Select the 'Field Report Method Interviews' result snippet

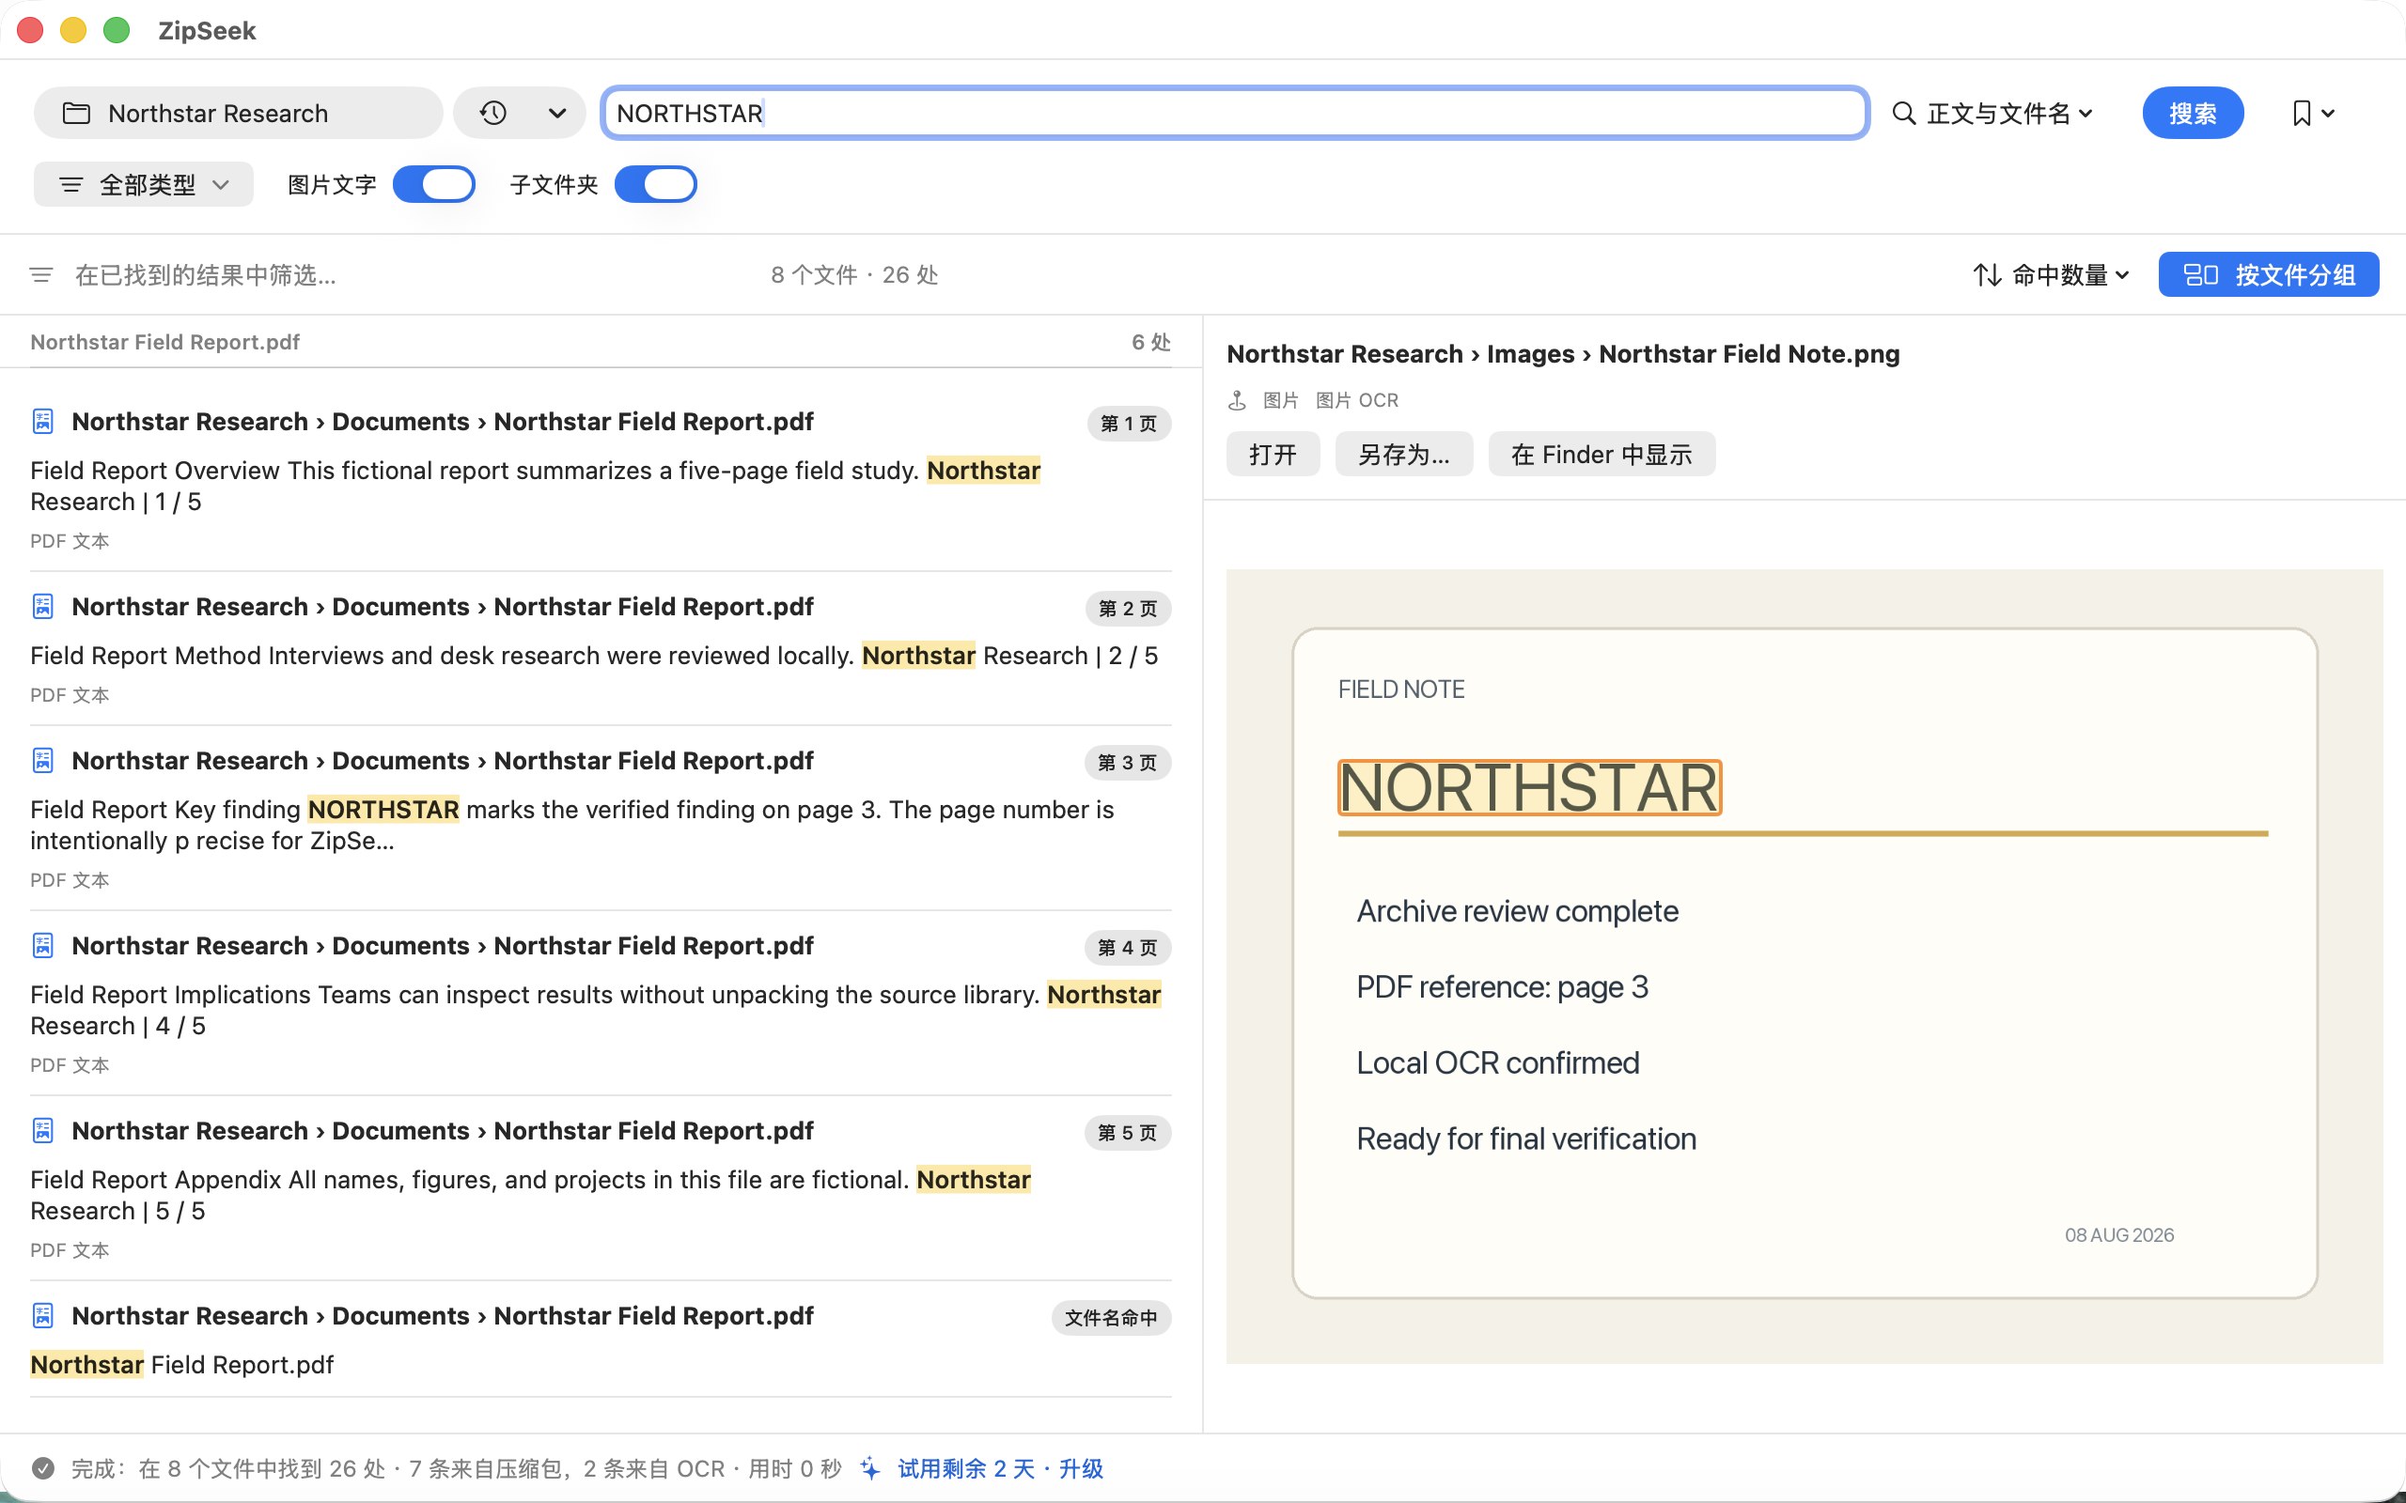594,656
